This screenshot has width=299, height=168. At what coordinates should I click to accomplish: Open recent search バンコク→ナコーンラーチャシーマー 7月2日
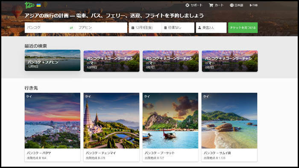point(230,61)
